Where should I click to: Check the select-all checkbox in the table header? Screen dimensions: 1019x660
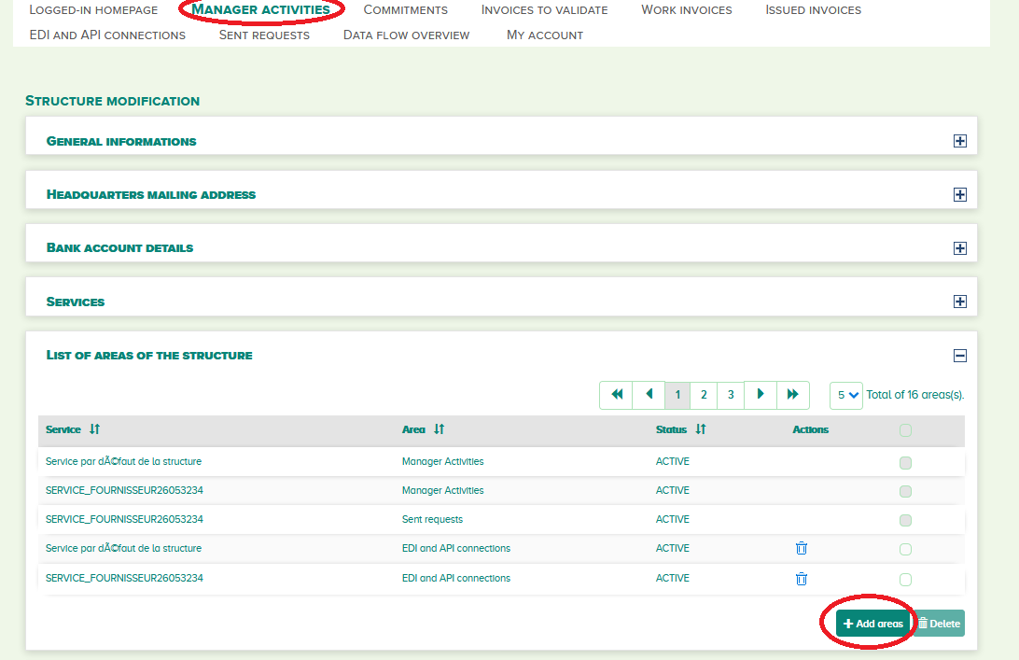point(904,429)
